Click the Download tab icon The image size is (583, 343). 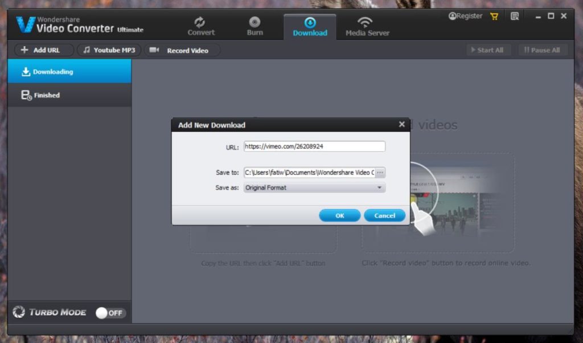click(310, 23)
